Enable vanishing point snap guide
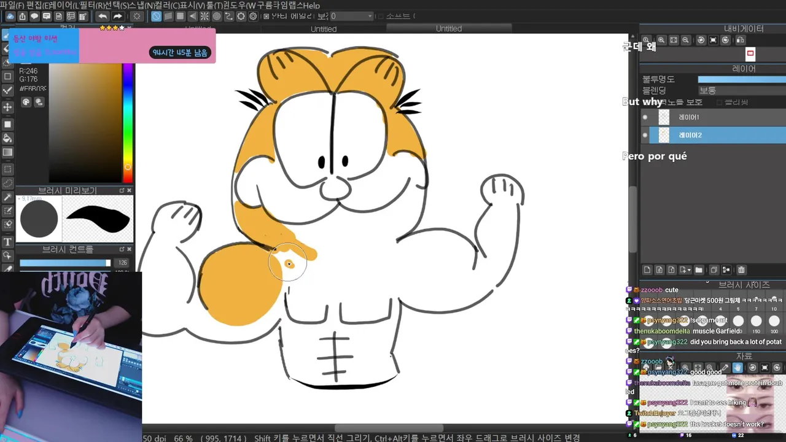786x442 pixels. 193,17
